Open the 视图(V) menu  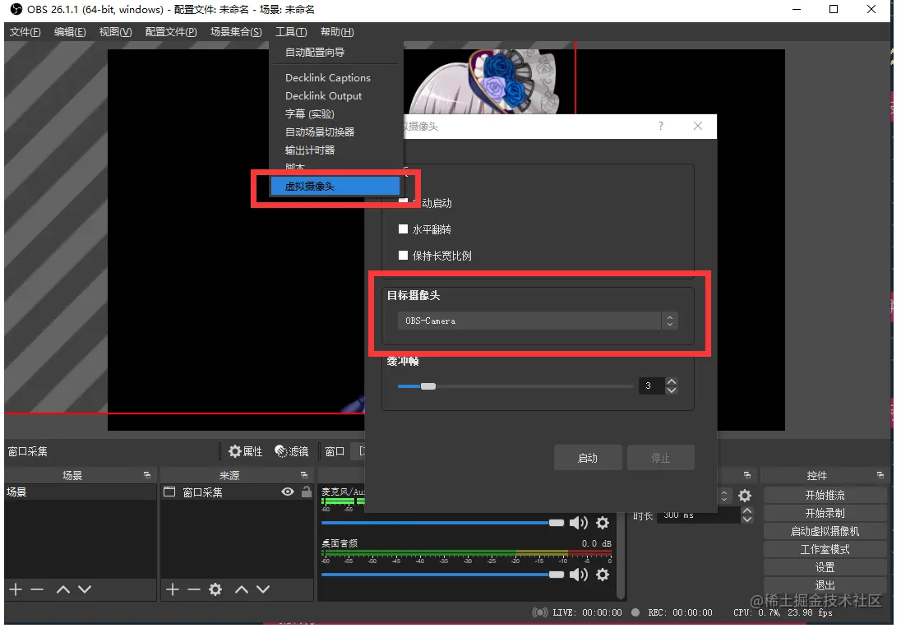[115, 32]
